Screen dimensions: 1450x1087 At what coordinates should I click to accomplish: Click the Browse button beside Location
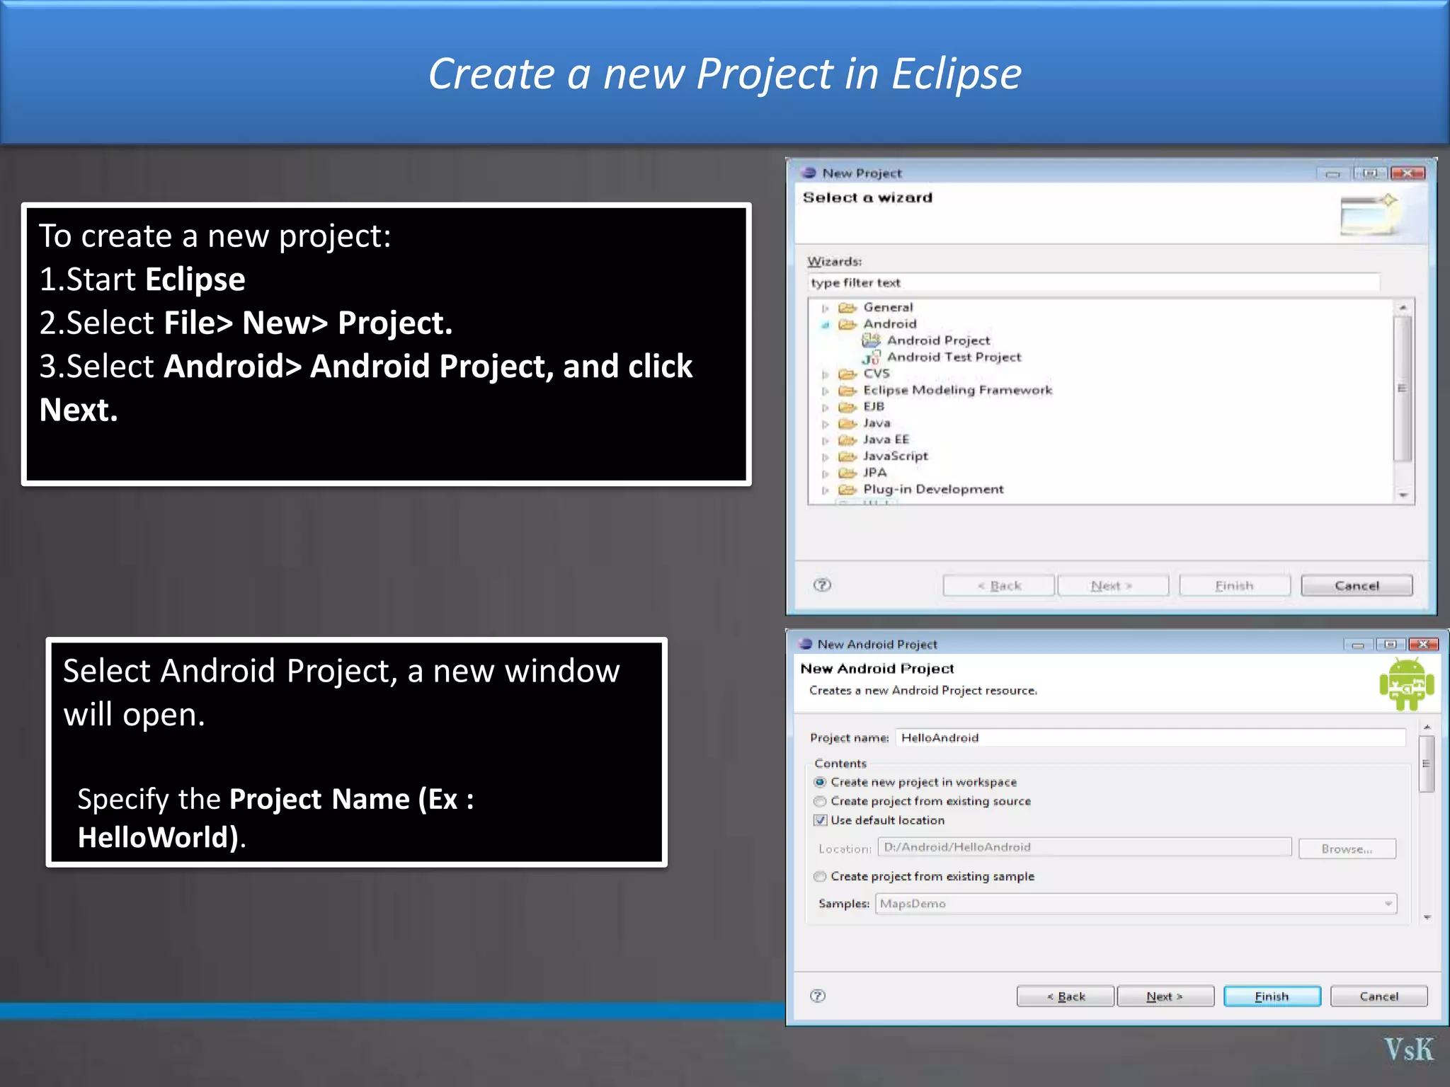click(1347, 849)
